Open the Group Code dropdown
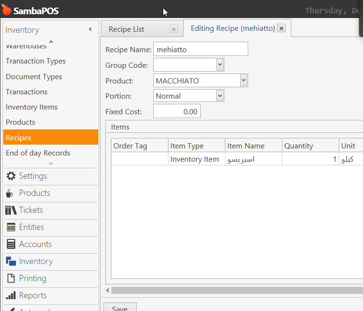This screenshot has height=311, width=363. 220,65
